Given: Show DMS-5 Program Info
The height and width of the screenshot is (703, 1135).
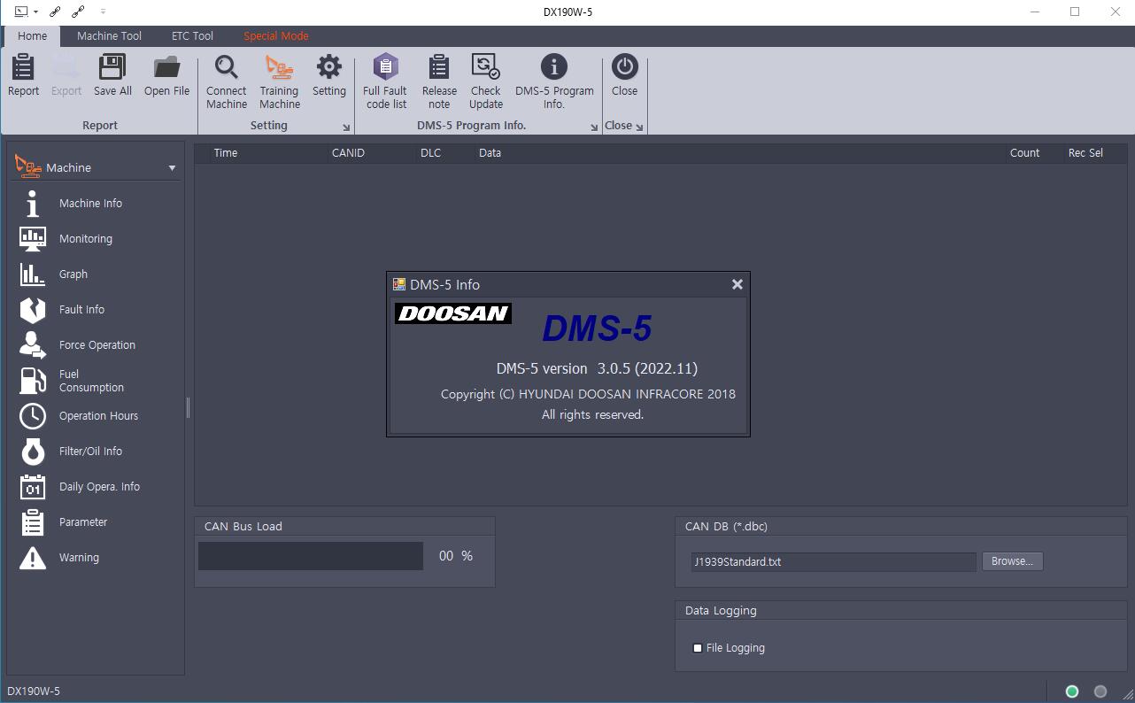Looking at the screenshot, I should (x=554, y=81).
